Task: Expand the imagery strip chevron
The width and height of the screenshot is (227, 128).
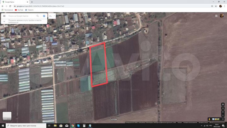Action: coord(223,119)
